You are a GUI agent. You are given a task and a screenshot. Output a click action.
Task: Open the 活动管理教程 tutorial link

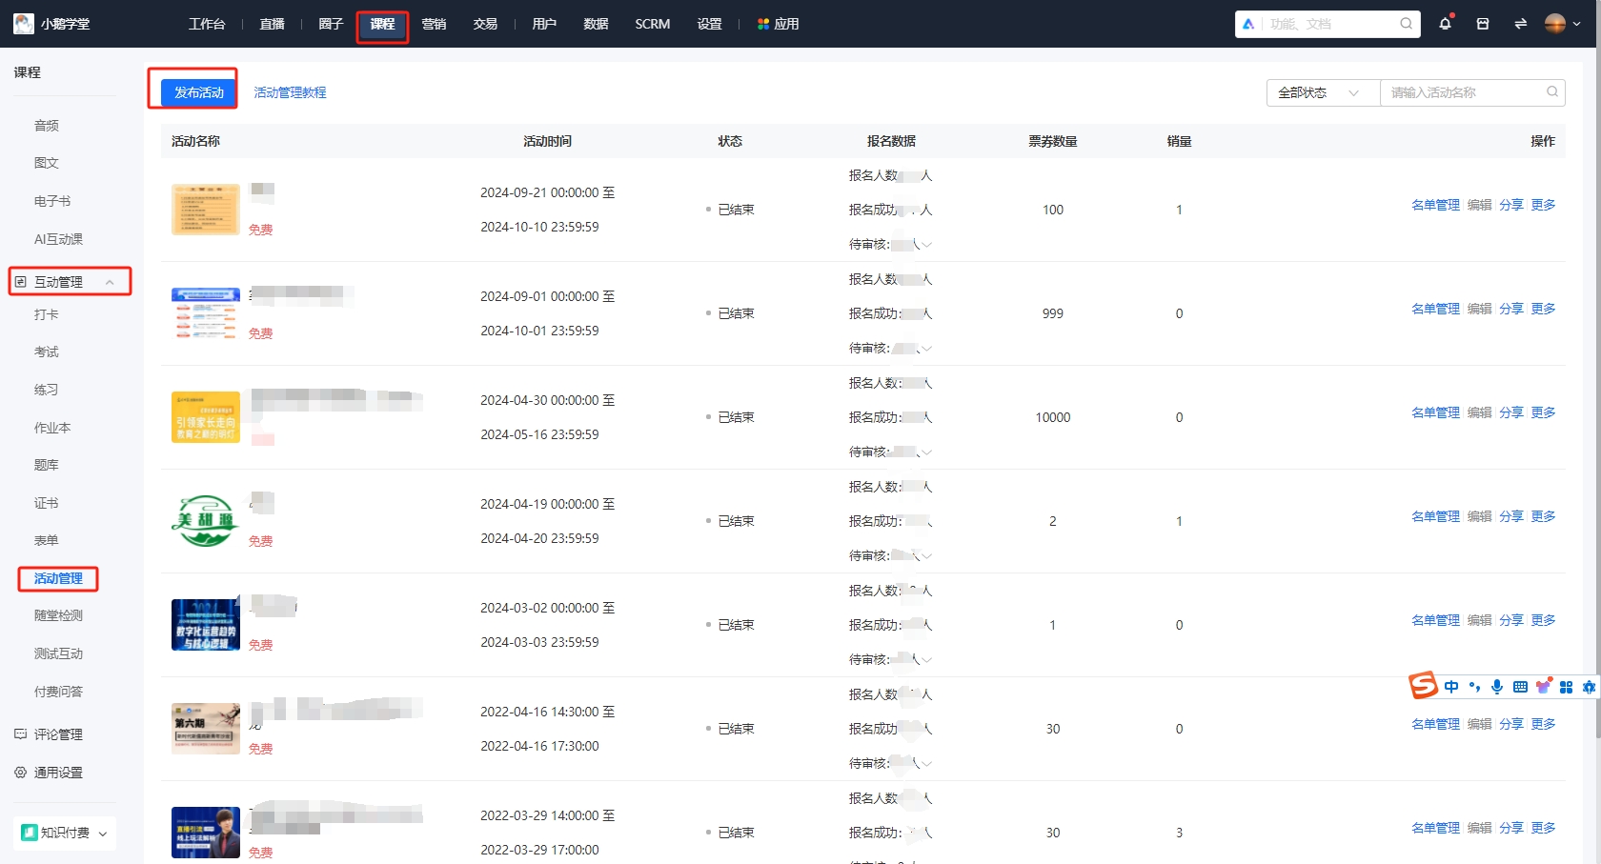click(290, 92)
